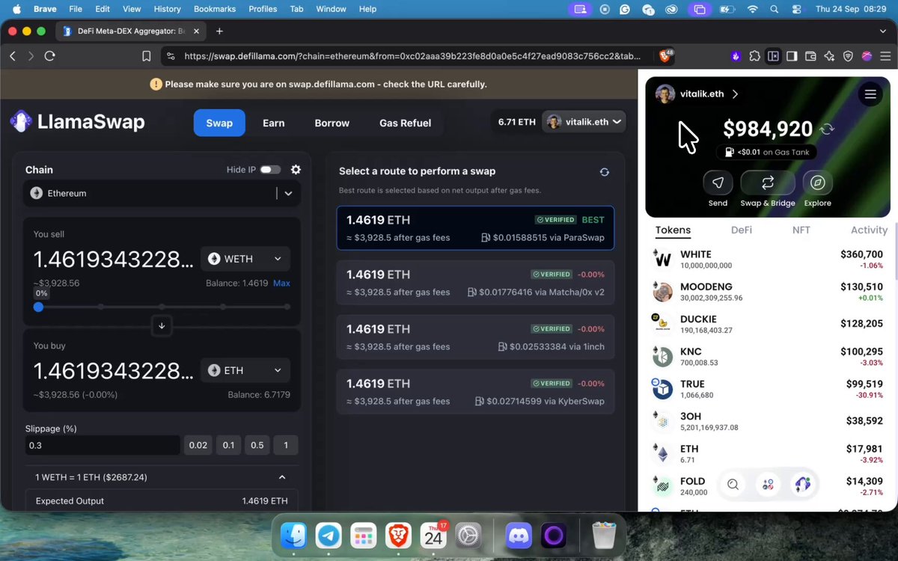Click the sell amount percentage slider handle
Image resolution: width=898 pixels, height=561 pixels.
[x=38, y=307]
